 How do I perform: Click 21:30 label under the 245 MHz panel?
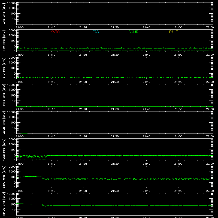[115, 28]
